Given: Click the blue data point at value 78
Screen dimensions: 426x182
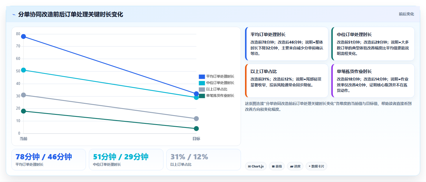Looking at the screenshot, I should point(24,36).
